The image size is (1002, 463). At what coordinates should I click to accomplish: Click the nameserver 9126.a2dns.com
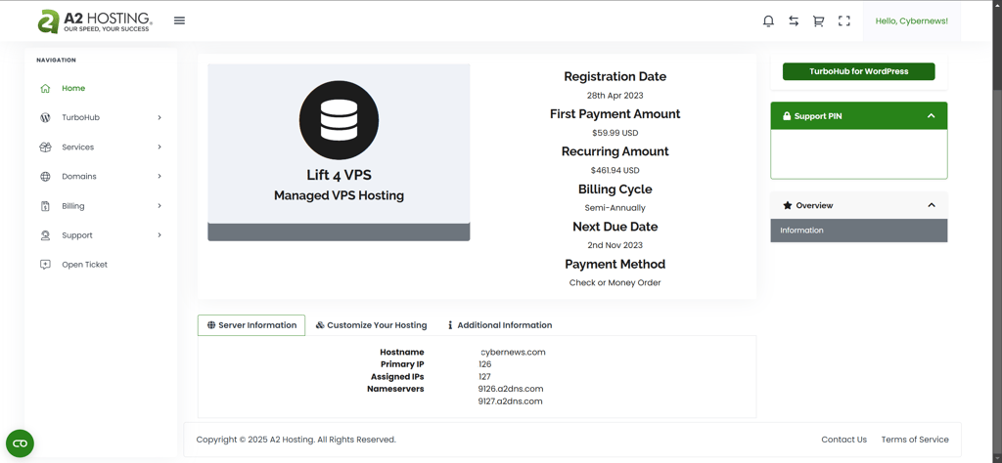coord(511,389)
